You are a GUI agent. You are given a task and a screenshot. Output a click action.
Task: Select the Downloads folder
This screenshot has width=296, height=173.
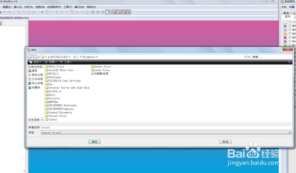[x=53, y=77]
